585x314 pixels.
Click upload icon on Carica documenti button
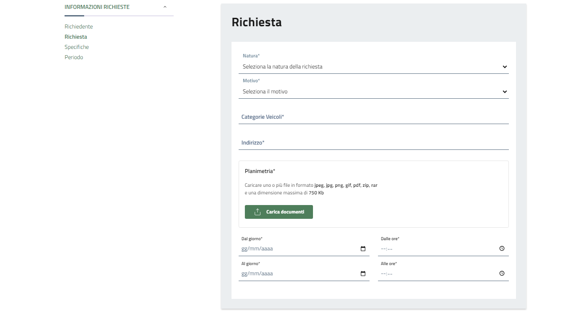click(257, 212)
